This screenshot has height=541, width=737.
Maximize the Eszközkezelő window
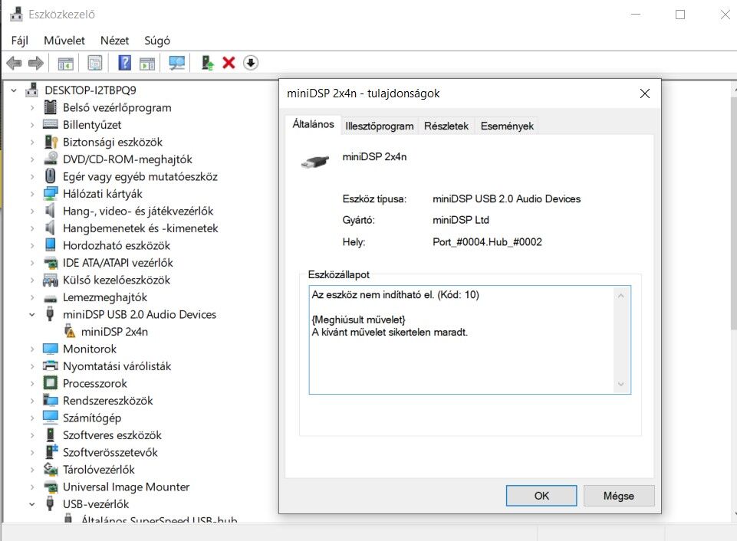(680, 15)
